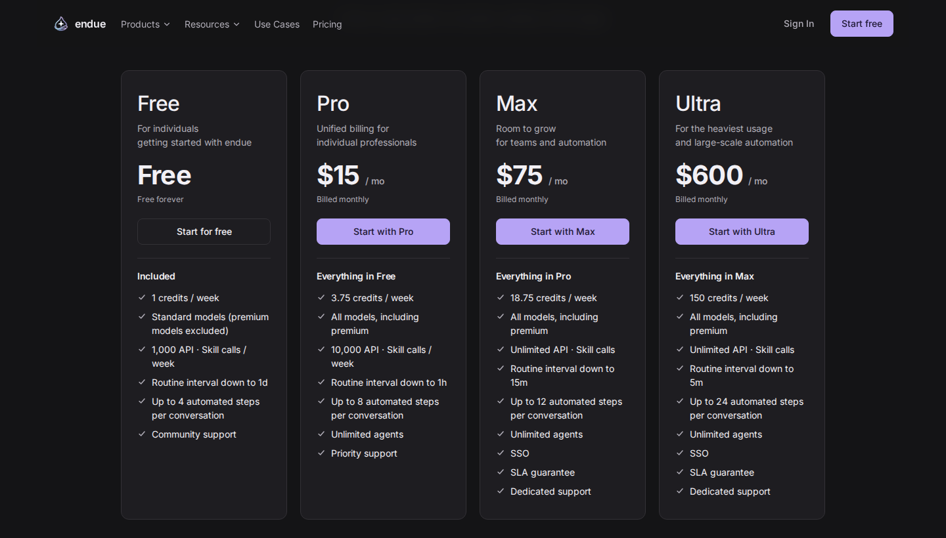Viewport: 946px width, 538px height.
Task: Click Routine interval down to 5m text
Action: (x=742, y=375)
